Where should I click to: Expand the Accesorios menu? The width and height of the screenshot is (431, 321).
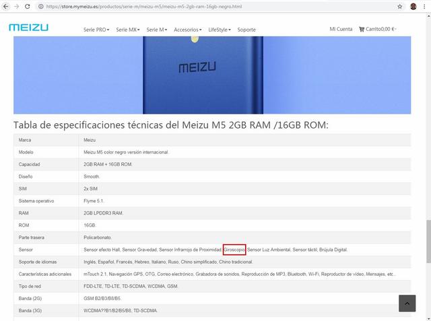[x=188, y=30]
